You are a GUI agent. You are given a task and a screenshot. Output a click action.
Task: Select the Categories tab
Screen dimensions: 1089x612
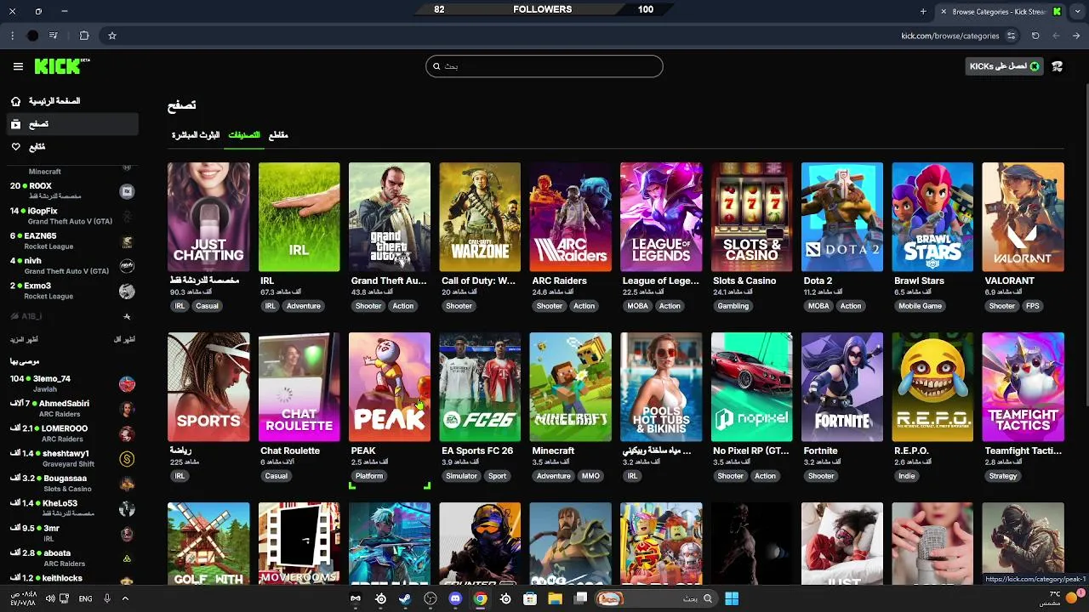(243, 135)
